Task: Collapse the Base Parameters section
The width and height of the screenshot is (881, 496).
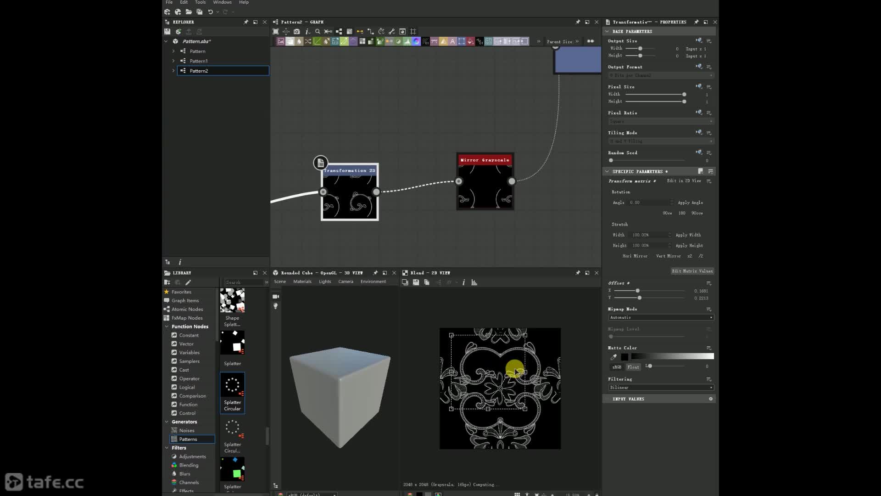Action: coord(607,32)
